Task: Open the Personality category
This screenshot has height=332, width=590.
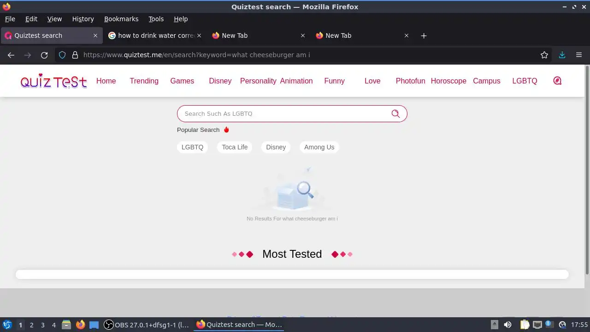Action: (258, 81)
